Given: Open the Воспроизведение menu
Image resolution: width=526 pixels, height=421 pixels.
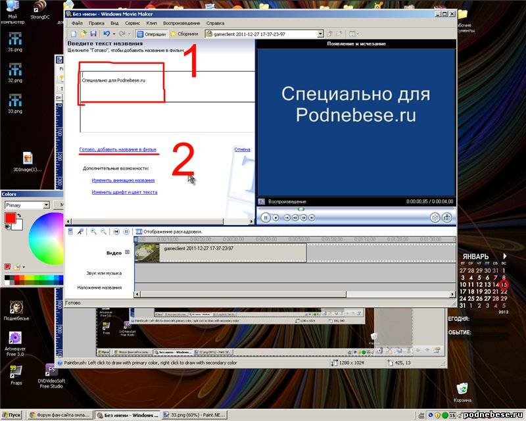Looking at the screenshot, I should pyautogui.click(x=181, y=23).
